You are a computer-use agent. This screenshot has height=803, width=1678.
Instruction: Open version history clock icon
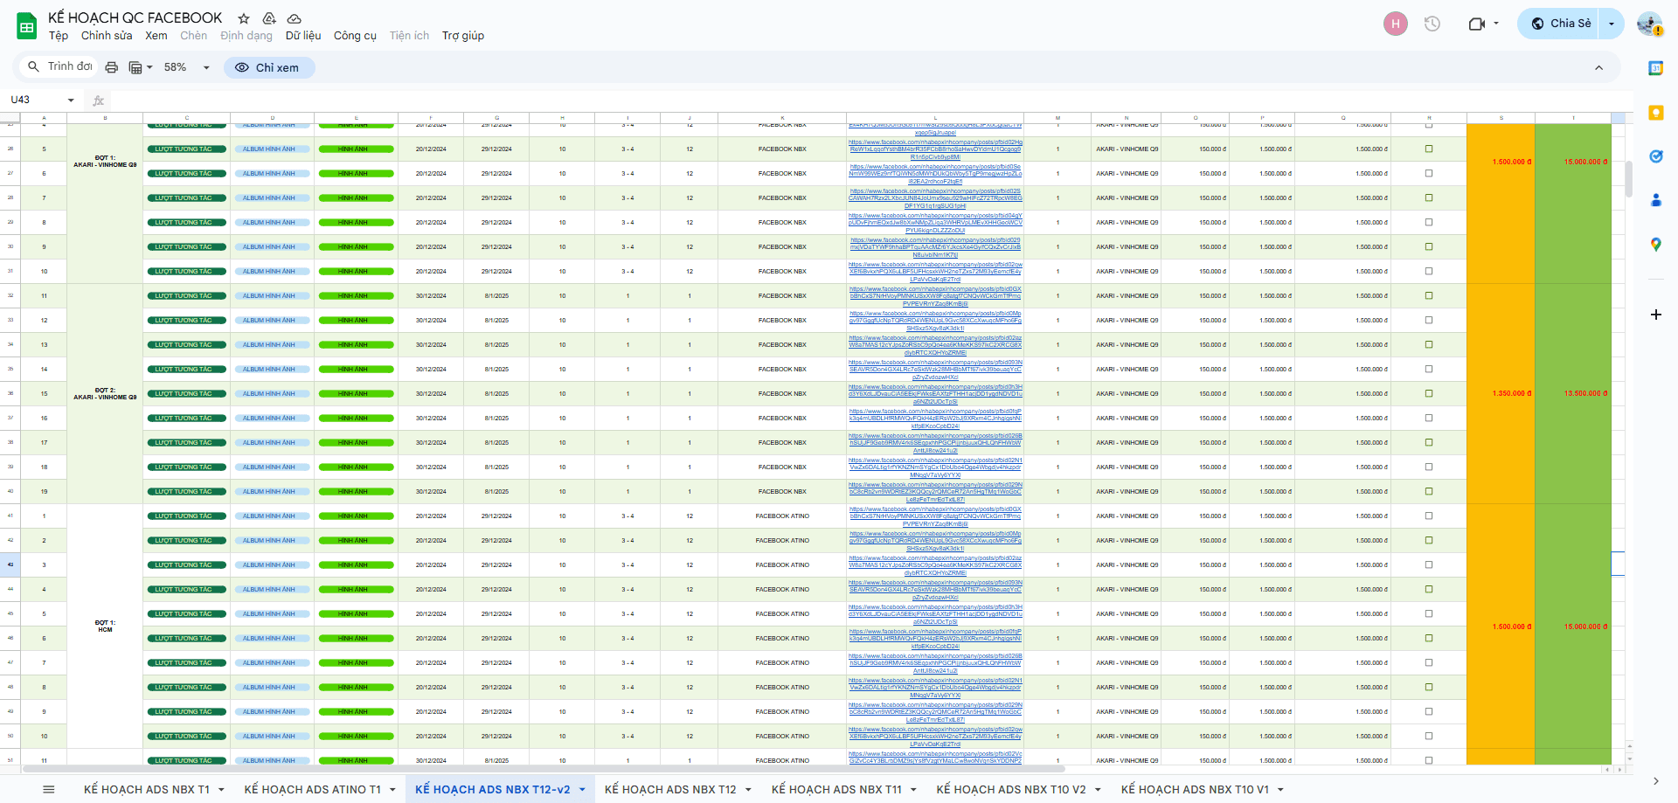tap(1432, 24)
